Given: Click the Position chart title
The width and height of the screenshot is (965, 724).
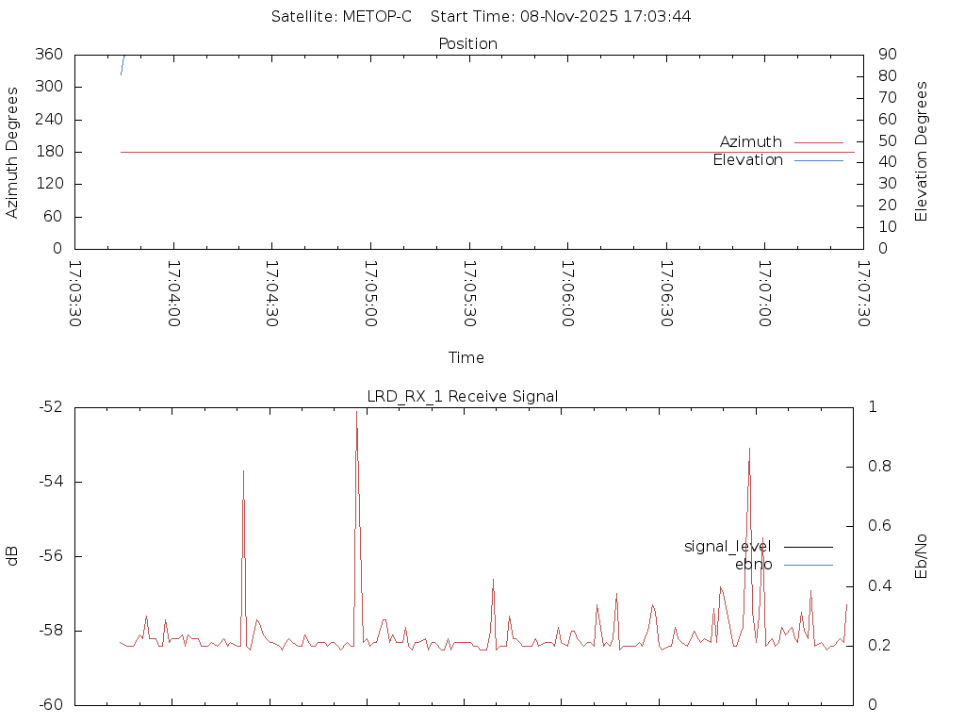Looking at the screenshot, I should click(x=467, y=44).
